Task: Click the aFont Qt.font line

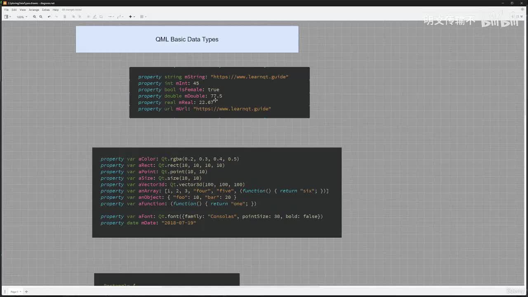Action: tap(212, 217)
